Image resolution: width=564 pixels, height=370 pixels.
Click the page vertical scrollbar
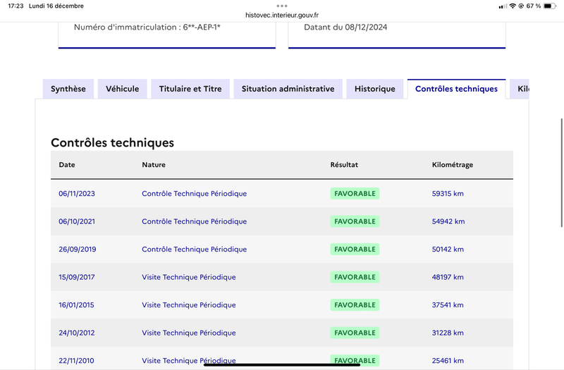[561, 173]
